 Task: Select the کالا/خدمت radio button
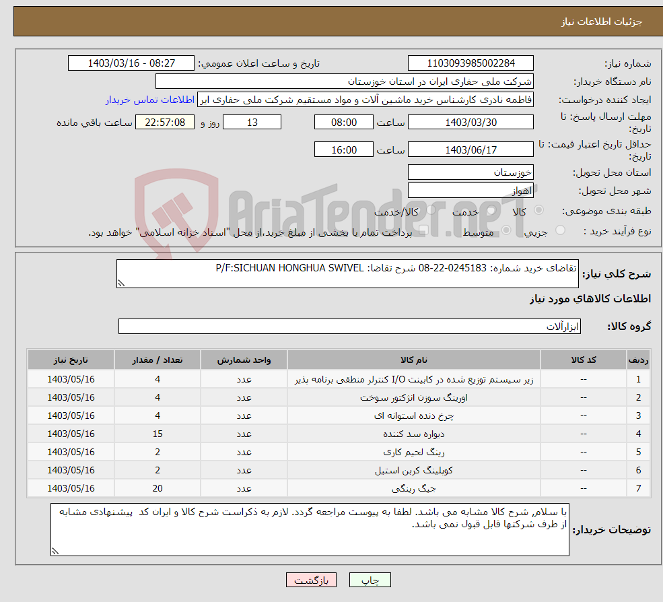pyautogui.click(x=431, y=210)
